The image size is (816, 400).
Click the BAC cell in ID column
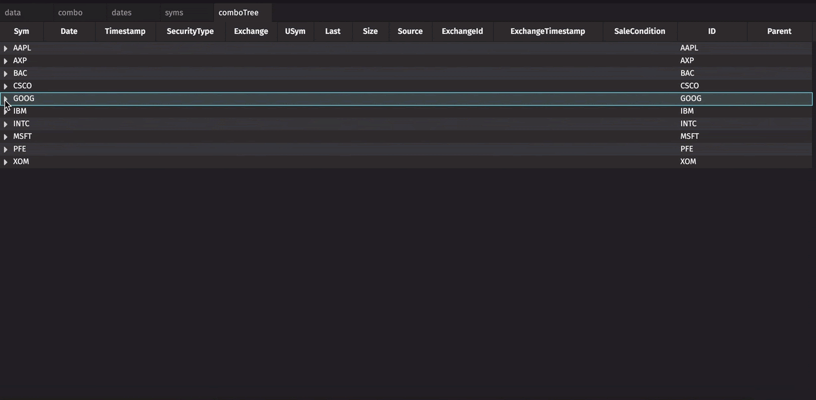point(712,73)
